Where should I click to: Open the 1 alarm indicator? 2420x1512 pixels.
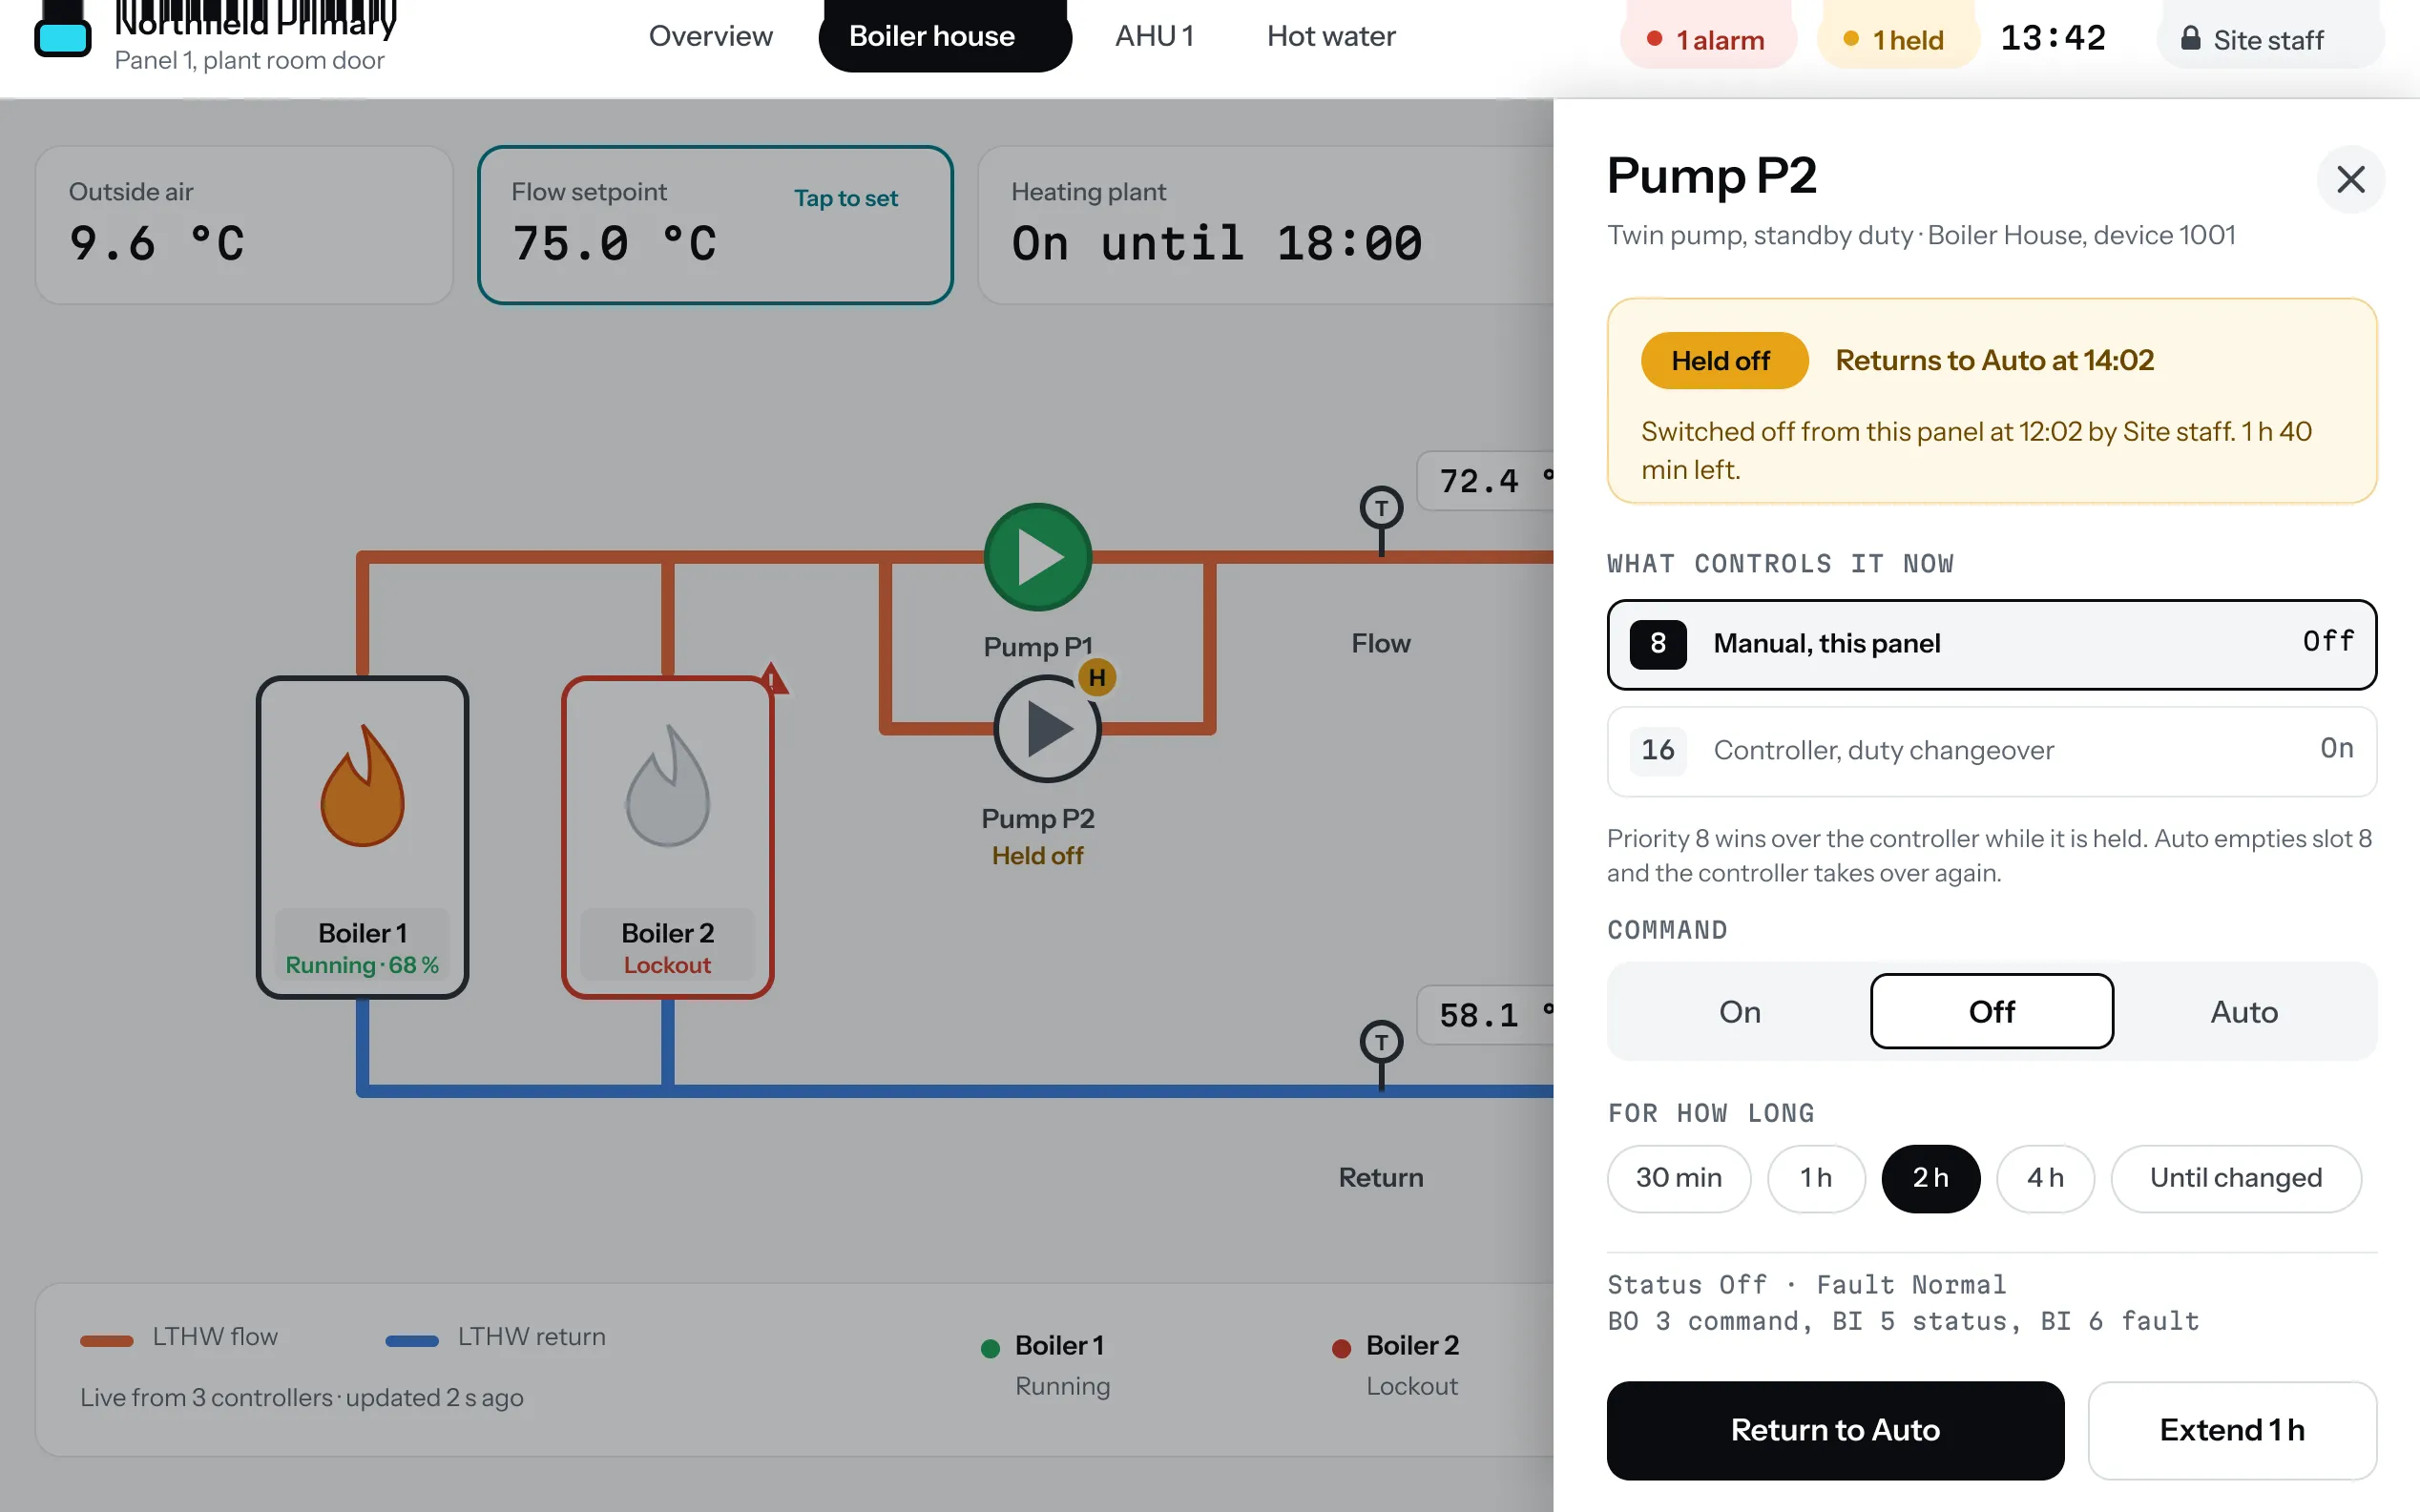pyautogui.click(x=1707, y=40)
